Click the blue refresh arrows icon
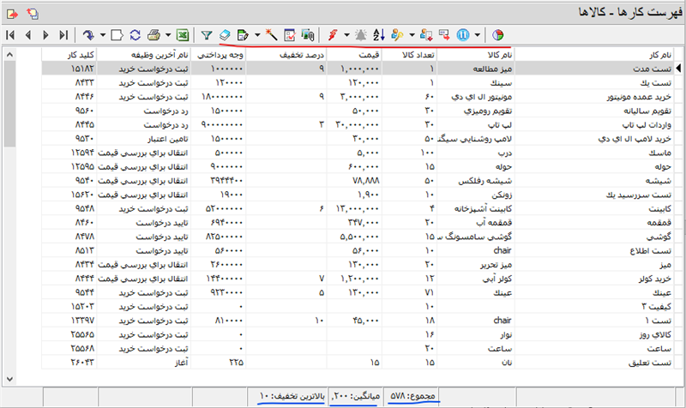The width and height of the screenshot is (686, 408). pyautogui.click(x=135, y=35)
